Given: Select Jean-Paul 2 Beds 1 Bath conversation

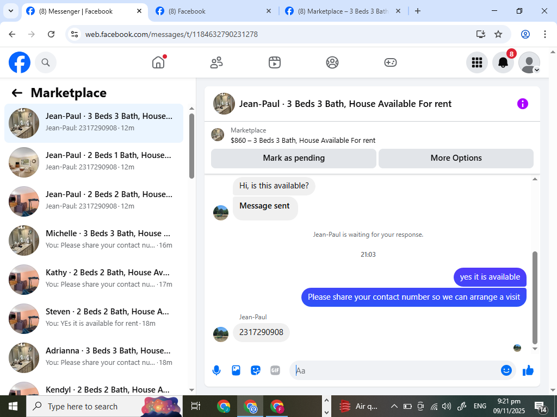Looking at the screenshot, I should [94, 162].
